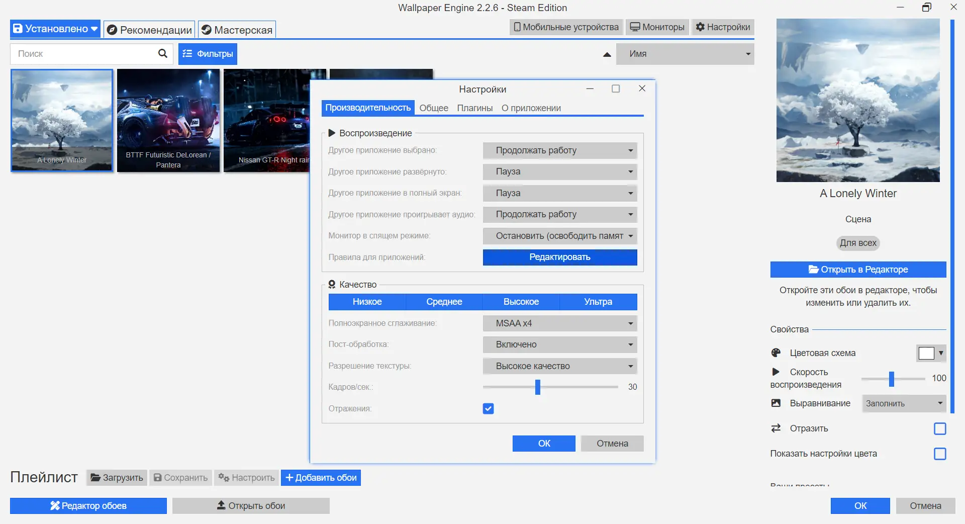
Task: Open the Рекомендации tab
Action: pyautogui.click(x=149, y=30)
